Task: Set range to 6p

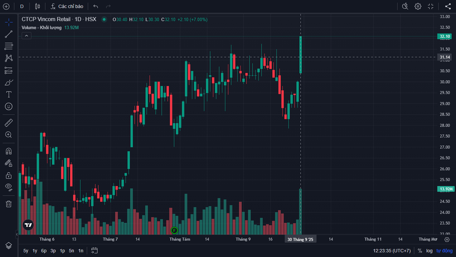Action: coord(44,251)
